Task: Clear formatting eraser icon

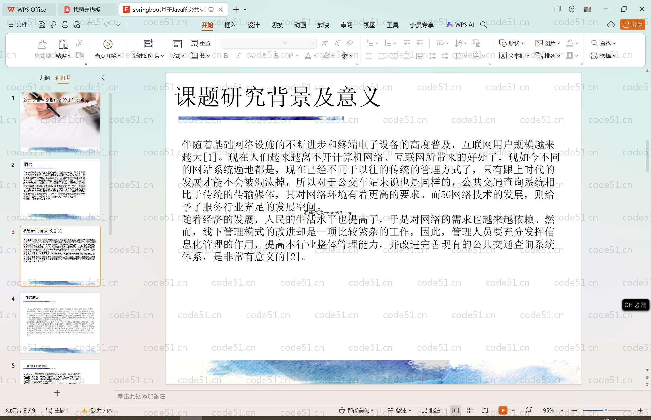Action: click(350, 43)
